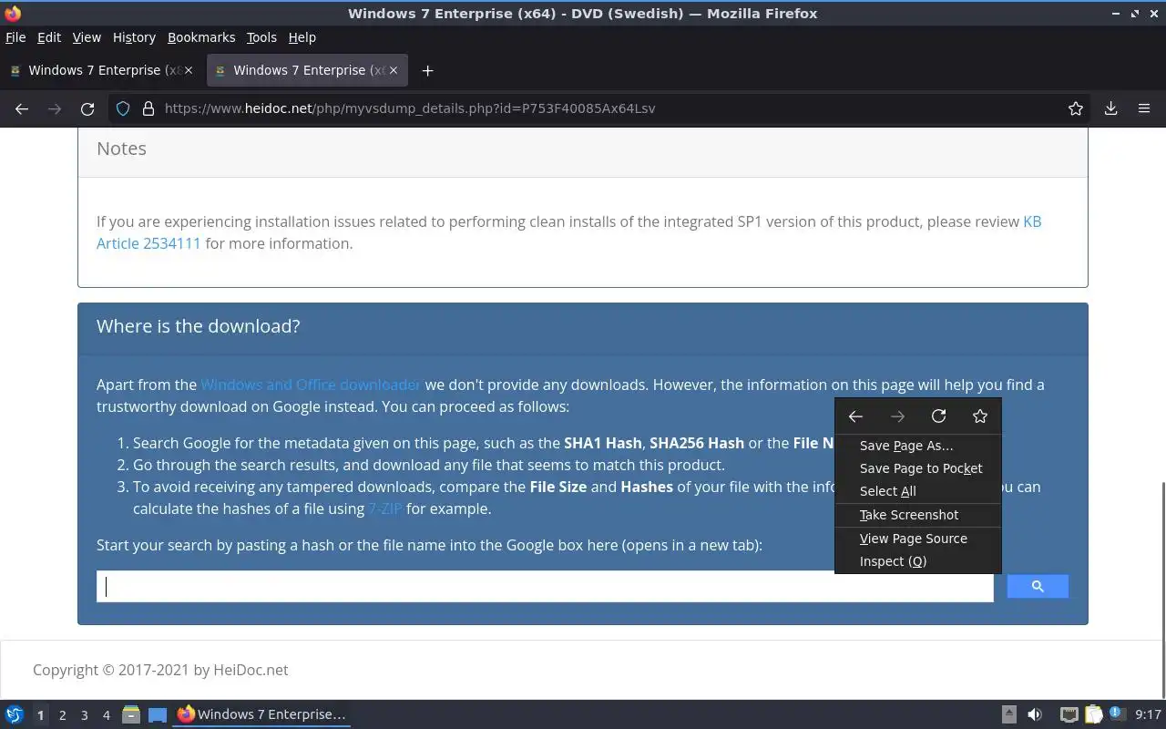Choose Inspect (Q) in context menu
Viewport: 1166px width, 729px height.
pyautogui.click(x=918, y=561)
